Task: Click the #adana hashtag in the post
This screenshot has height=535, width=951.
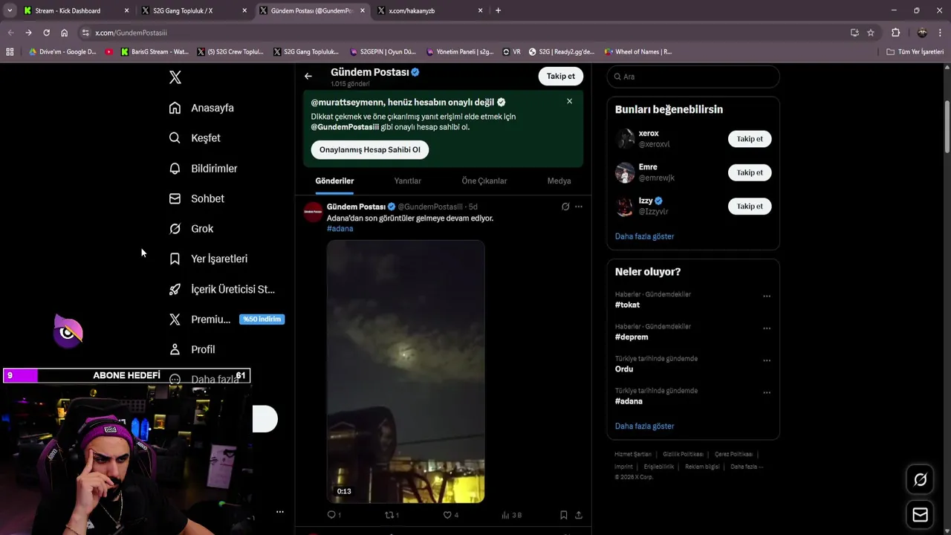Action: [340, 229]
